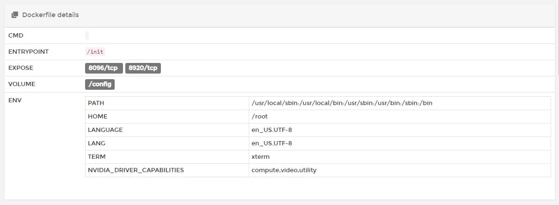This screenshot has width=559, height=205.
Task: Click the empty CMD value box
Action: (87, 36)
